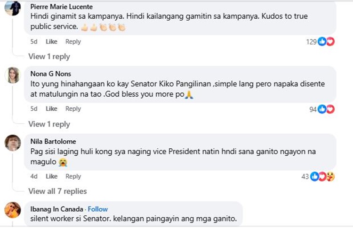Reply to Pierre Marie Lucente's comment
The width and height of the screenshot is (353, 228).
pos(73,42)
